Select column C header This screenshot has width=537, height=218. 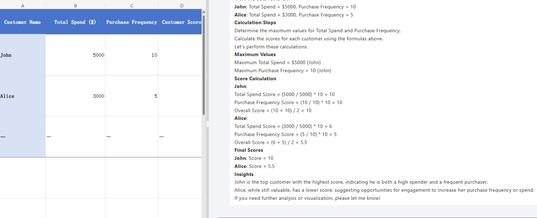[x=131, y=6]
